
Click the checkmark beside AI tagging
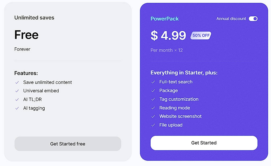(17, 108)
